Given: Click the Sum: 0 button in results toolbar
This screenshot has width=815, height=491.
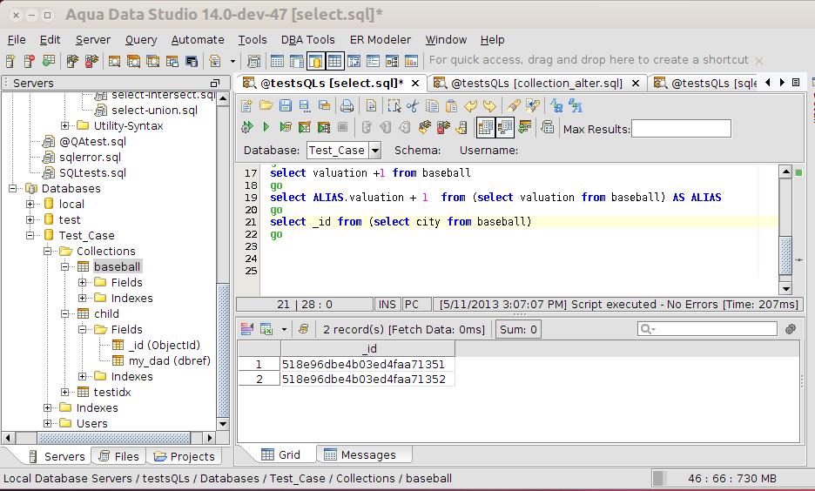Looking at the screenshot, I should coord(518,329).
